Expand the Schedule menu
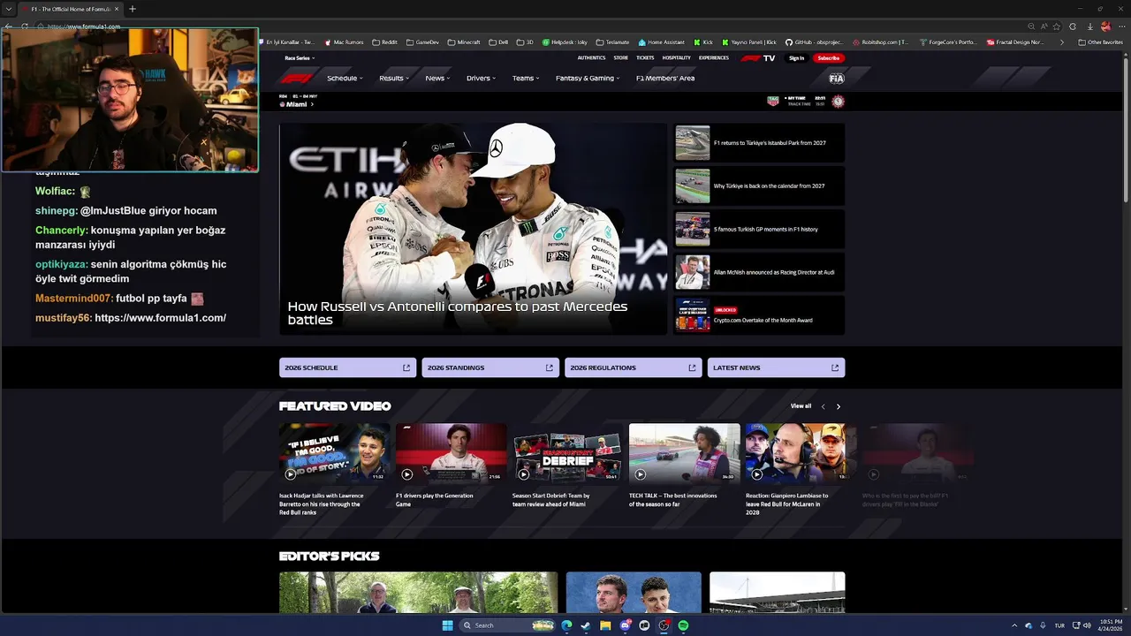The height and width of the screenshot is (636, 1131). pos(345,78)
